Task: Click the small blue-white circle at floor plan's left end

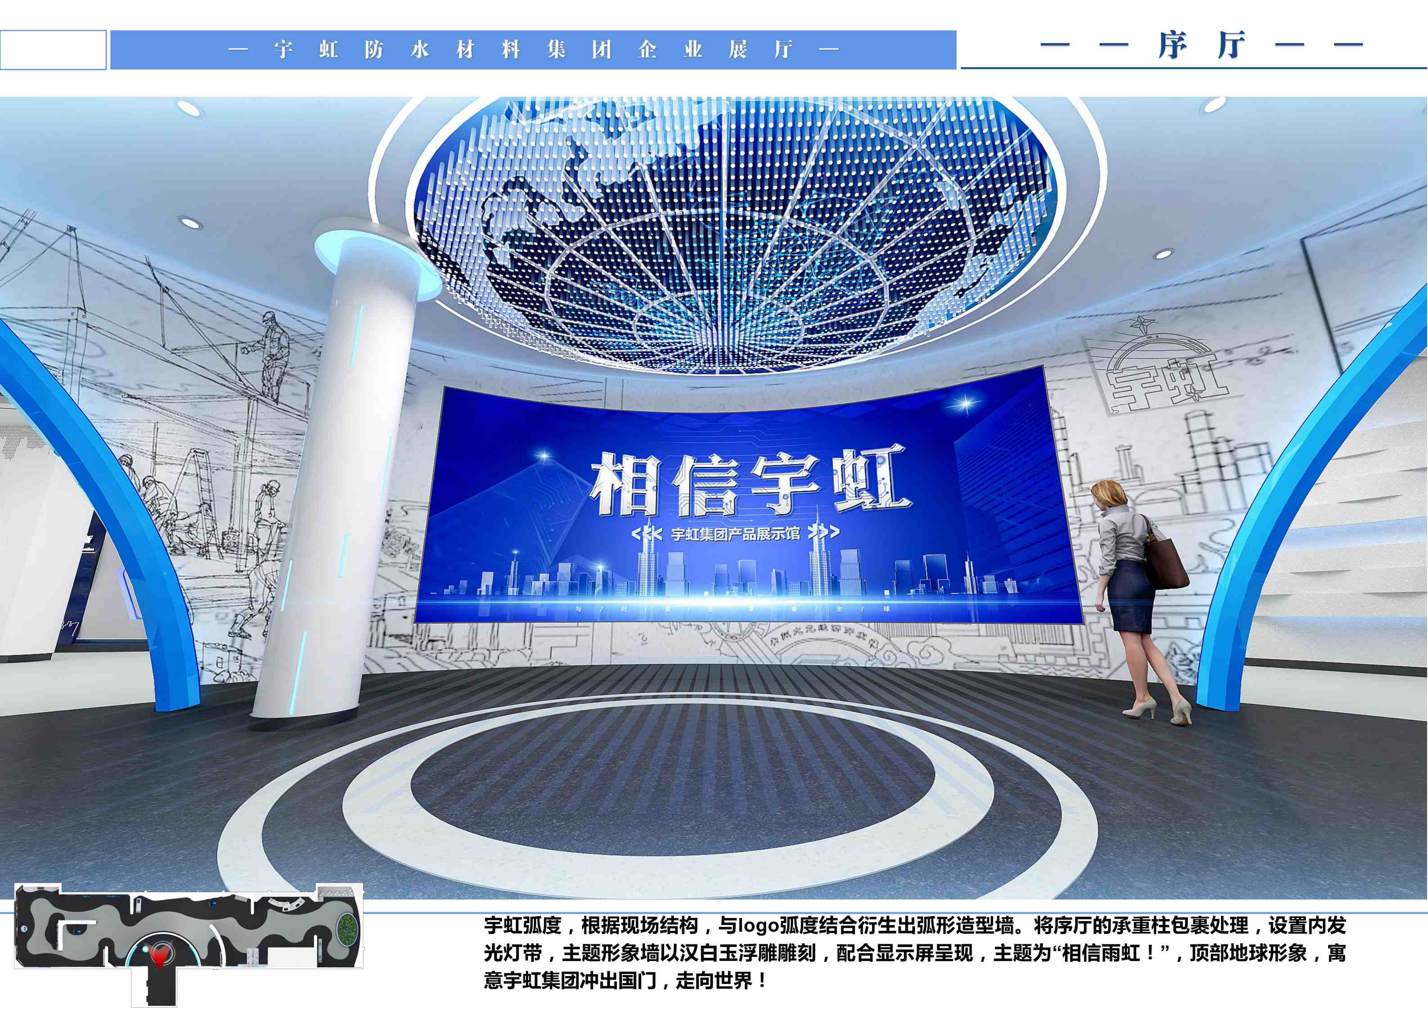Action: point(25,929)
